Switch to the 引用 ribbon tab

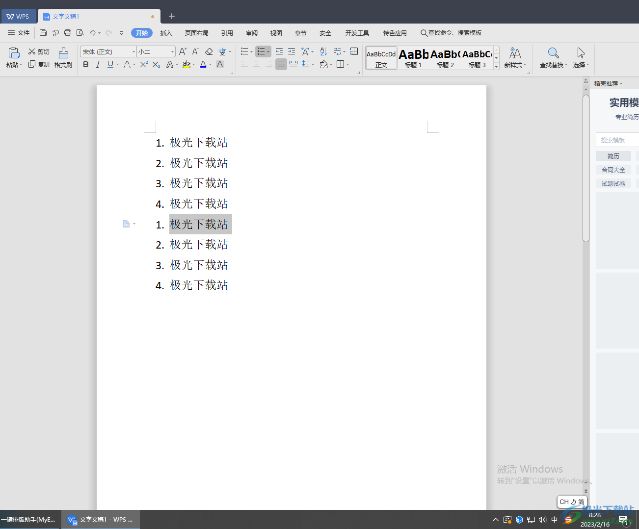pos(227,33)
